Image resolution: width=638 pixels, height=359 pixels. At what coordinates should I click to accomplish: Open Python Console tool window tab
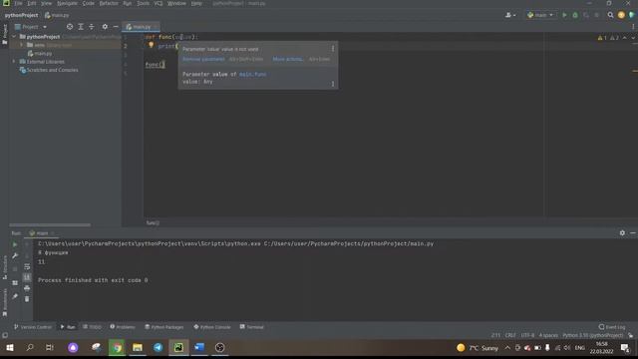tap(212, 327)
